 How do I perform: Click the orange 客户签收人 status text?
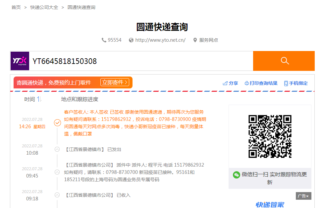coord(135,123)
